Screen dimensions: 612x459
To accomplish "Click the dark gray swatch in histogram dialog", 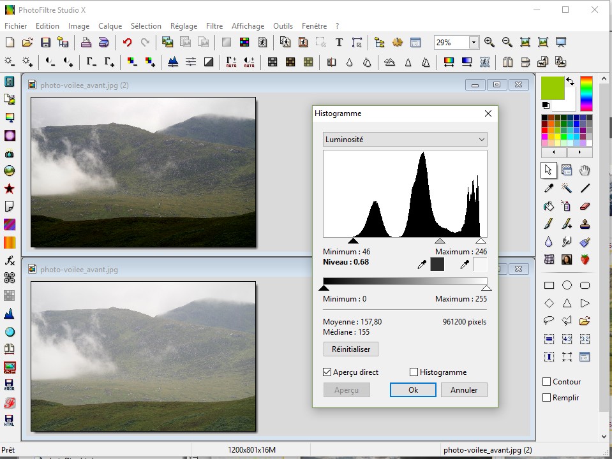I will tap(437, 264).
